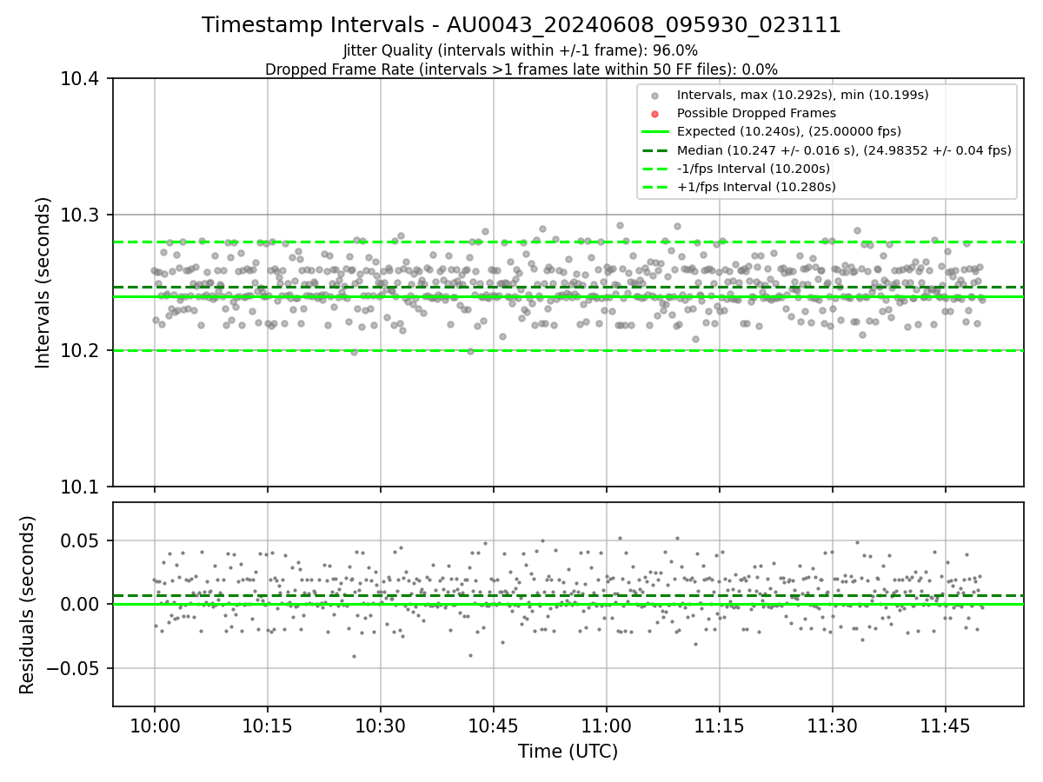The image size is (1043, 782).
Task: Click the '10:30' time tick label
Action: coord(381,726)
